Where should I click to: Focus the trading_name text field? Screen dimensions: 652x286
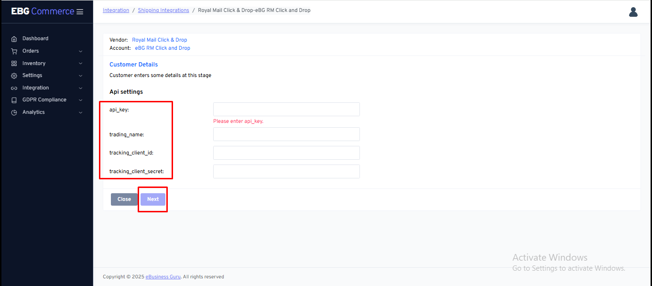pyautogui.click(x=286, y=134)
